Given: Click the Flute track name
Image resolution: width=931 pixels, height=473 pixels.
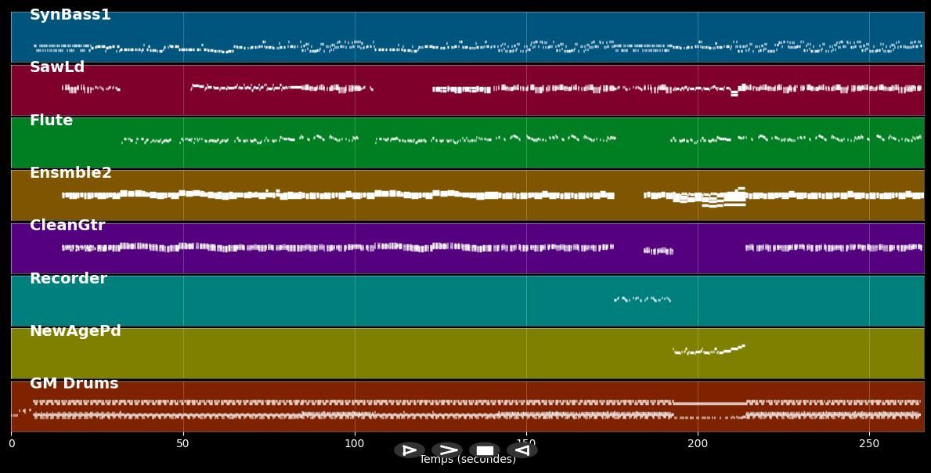Looking at the screenshot, I should coord(51,121).
